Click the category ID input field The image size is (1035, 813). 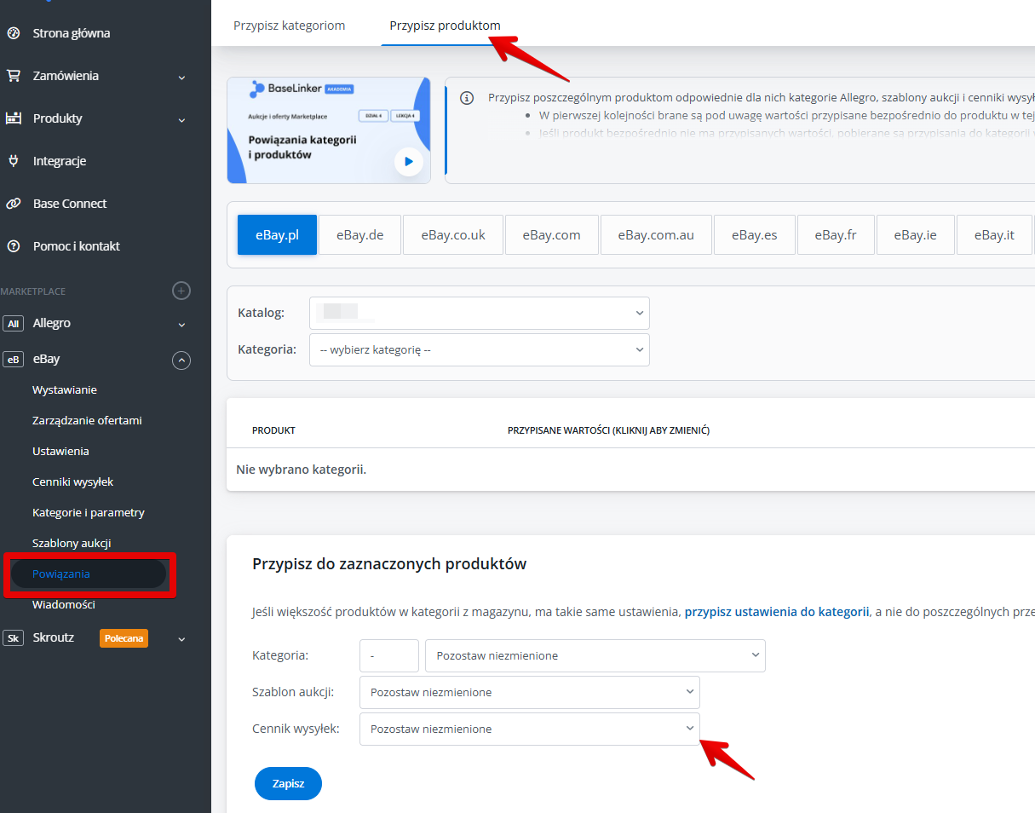click(389, 655)
